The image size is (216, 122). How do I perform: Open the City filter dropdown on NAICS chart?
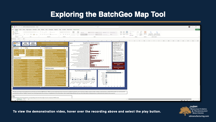(71, 43)
